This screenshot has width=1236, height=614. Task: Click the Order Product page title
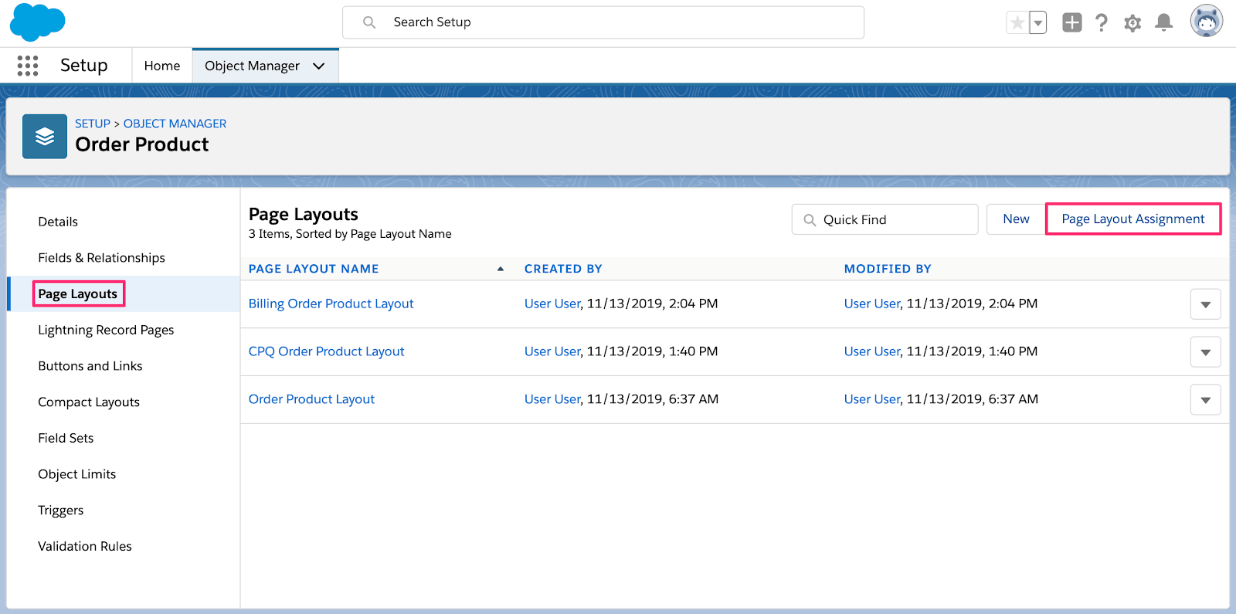click(142, 144)
